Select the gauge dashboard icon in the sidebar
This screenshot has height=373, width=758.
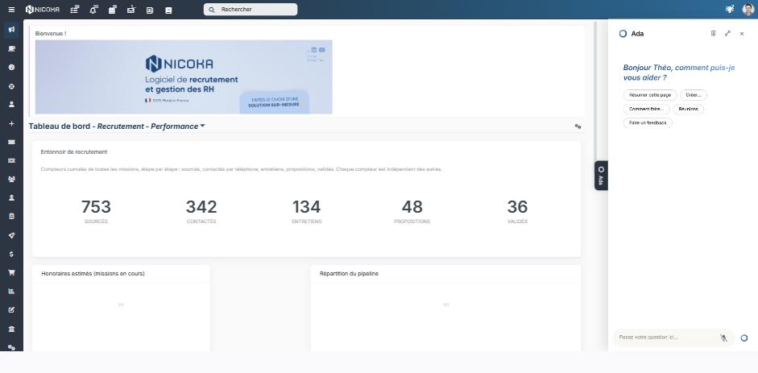click(11, 67)
